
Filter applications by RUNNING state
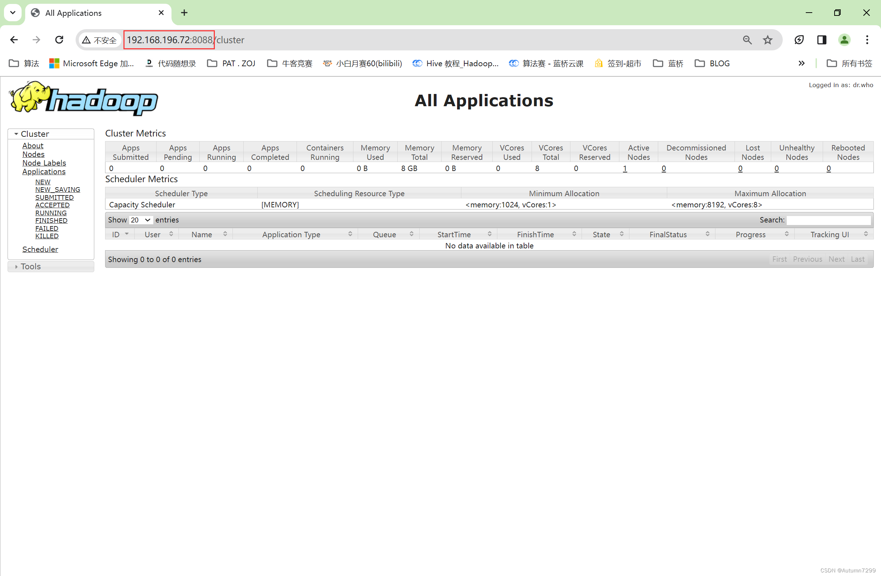(x=51, y=213)
